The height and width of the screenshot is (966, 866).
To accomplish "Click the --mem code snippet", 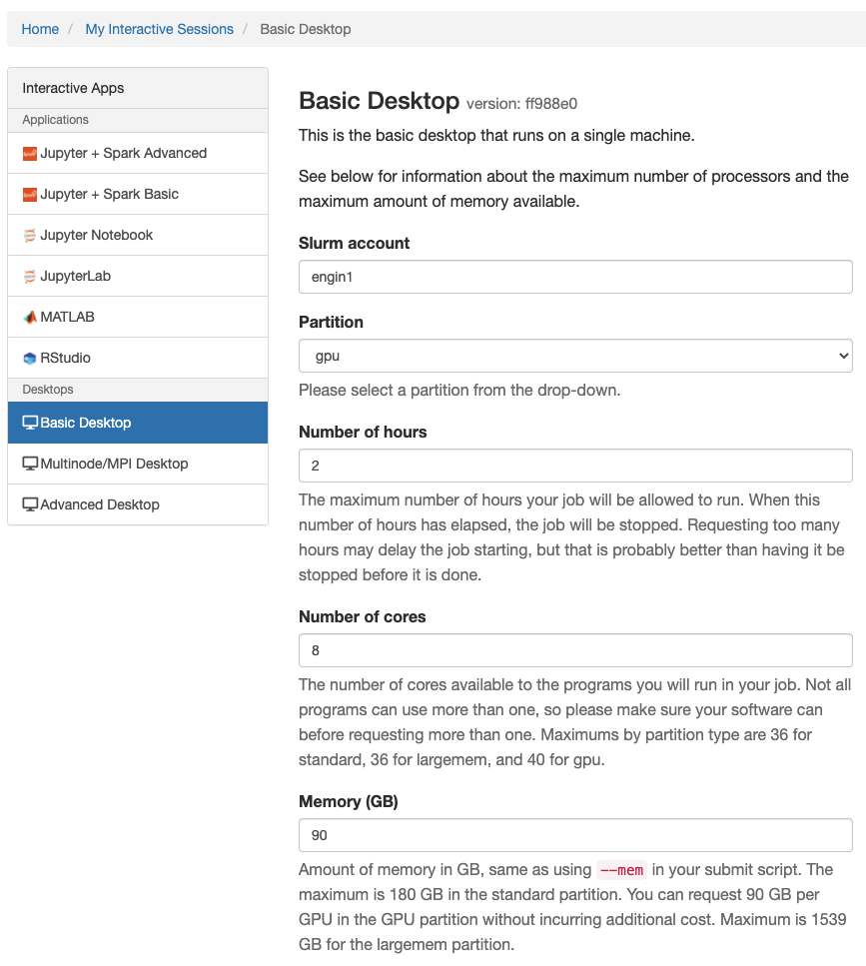I will 621,870.
